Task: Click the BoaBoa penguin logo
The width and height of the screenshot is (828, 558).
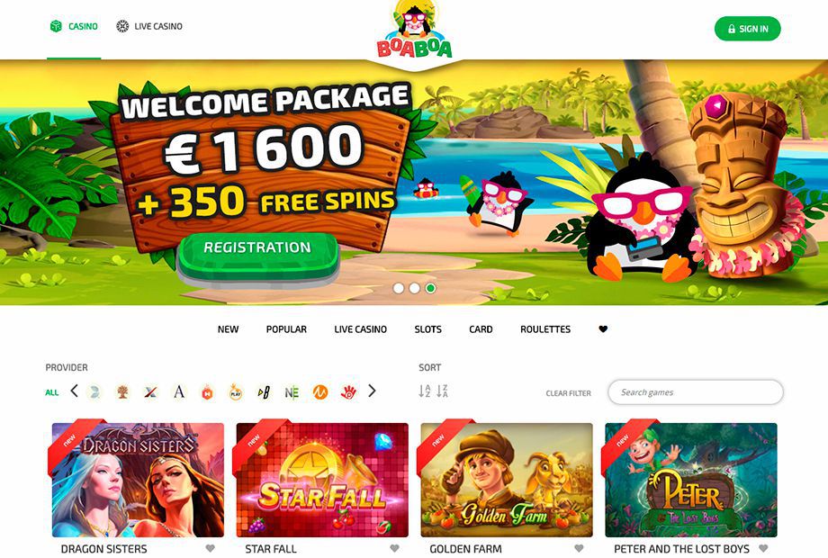Action: 414,29
